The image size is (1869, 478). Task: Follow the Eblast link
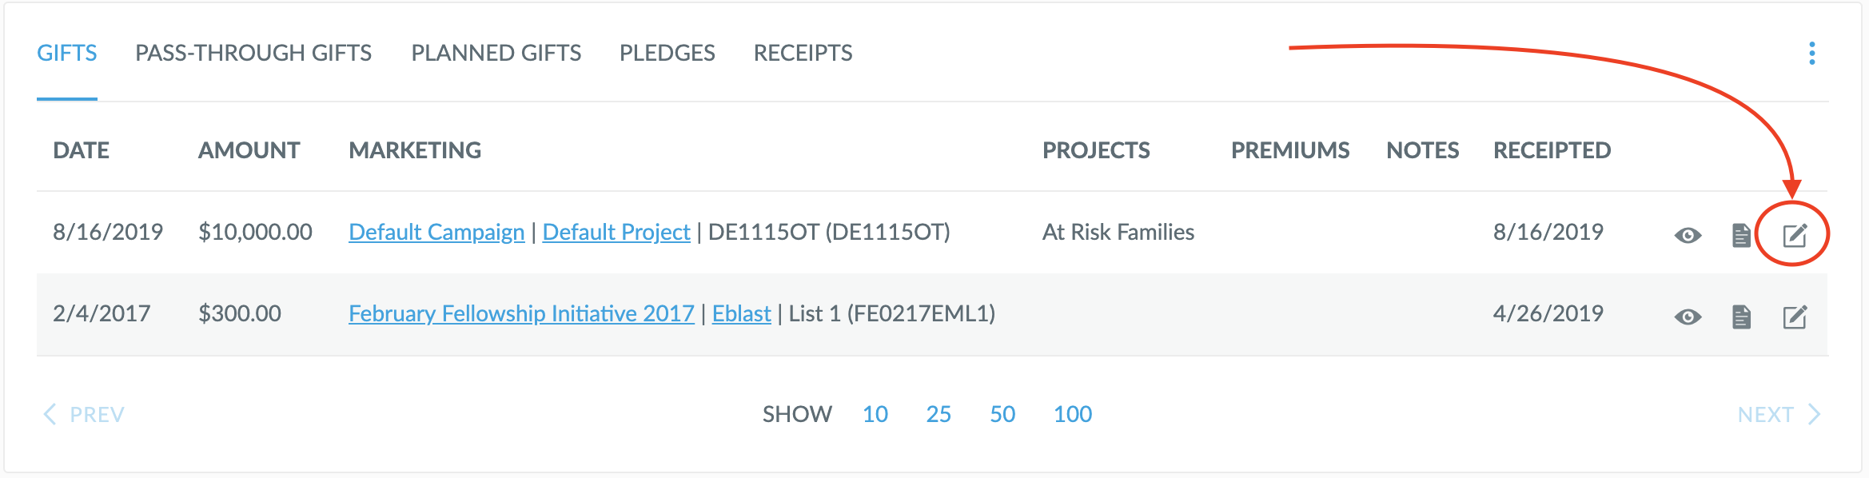point(741,313)
